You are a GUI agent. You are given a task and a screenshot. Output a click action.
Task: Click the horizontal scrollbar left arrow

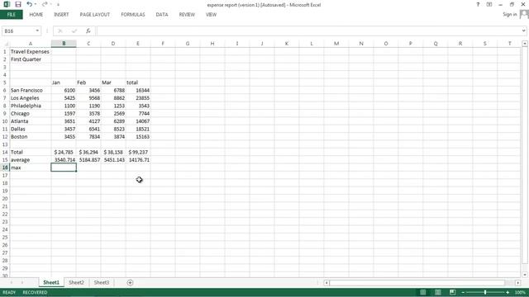click(326, 283)
